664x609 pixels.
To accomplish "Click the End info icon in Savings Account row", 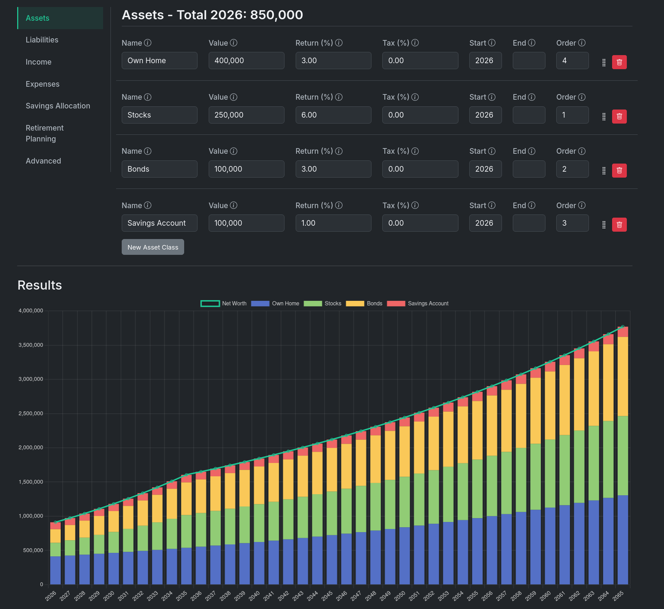I will (x=532, y=205).
